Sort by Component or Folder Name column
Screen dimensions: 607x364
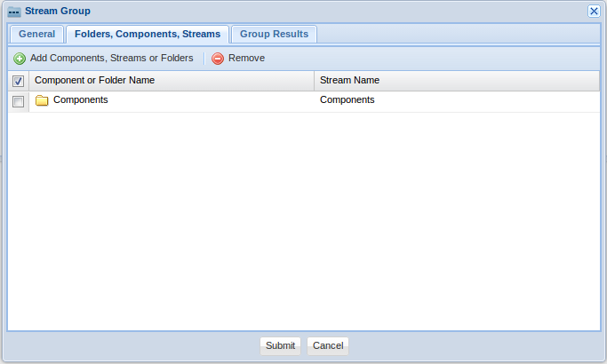(x=94, y=81)
